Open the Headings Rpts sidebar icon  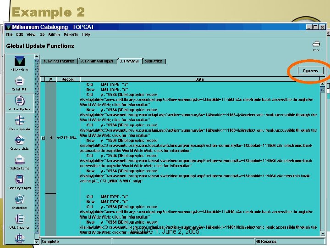coord(19,182)
